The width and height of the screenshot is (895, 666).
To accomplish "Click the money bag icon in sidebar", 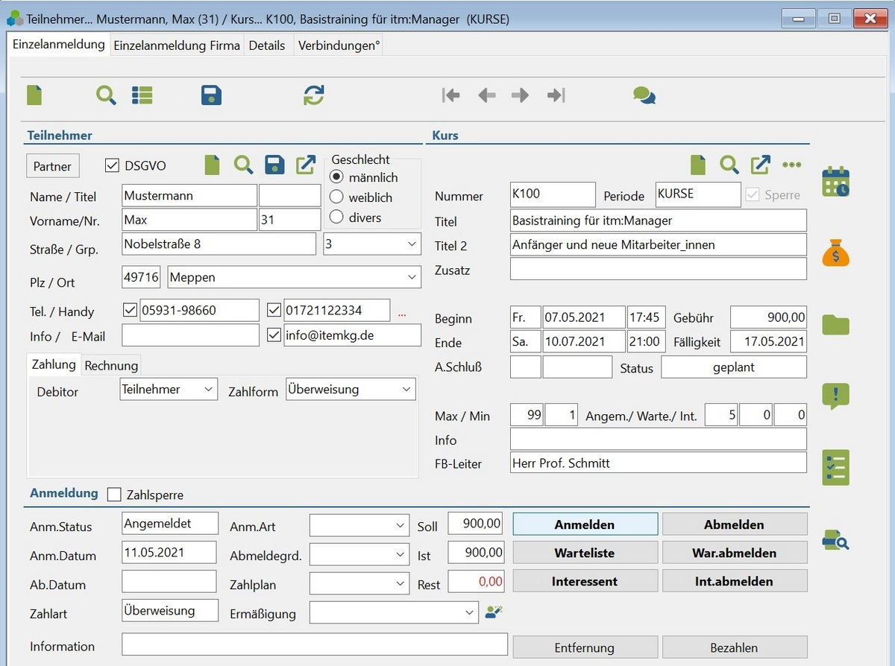I will tap(835, 253).
